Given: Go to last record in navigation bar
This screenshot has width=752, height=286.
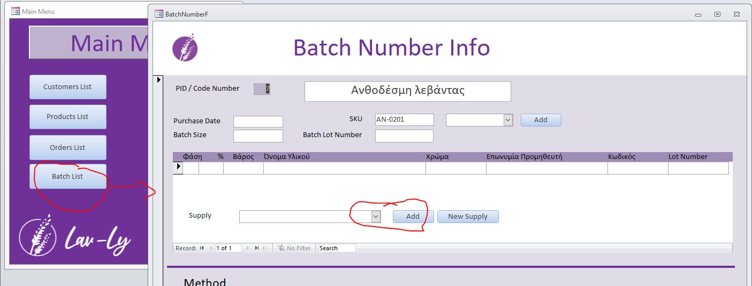Looking at the screenshot, I should click(257, 248).
